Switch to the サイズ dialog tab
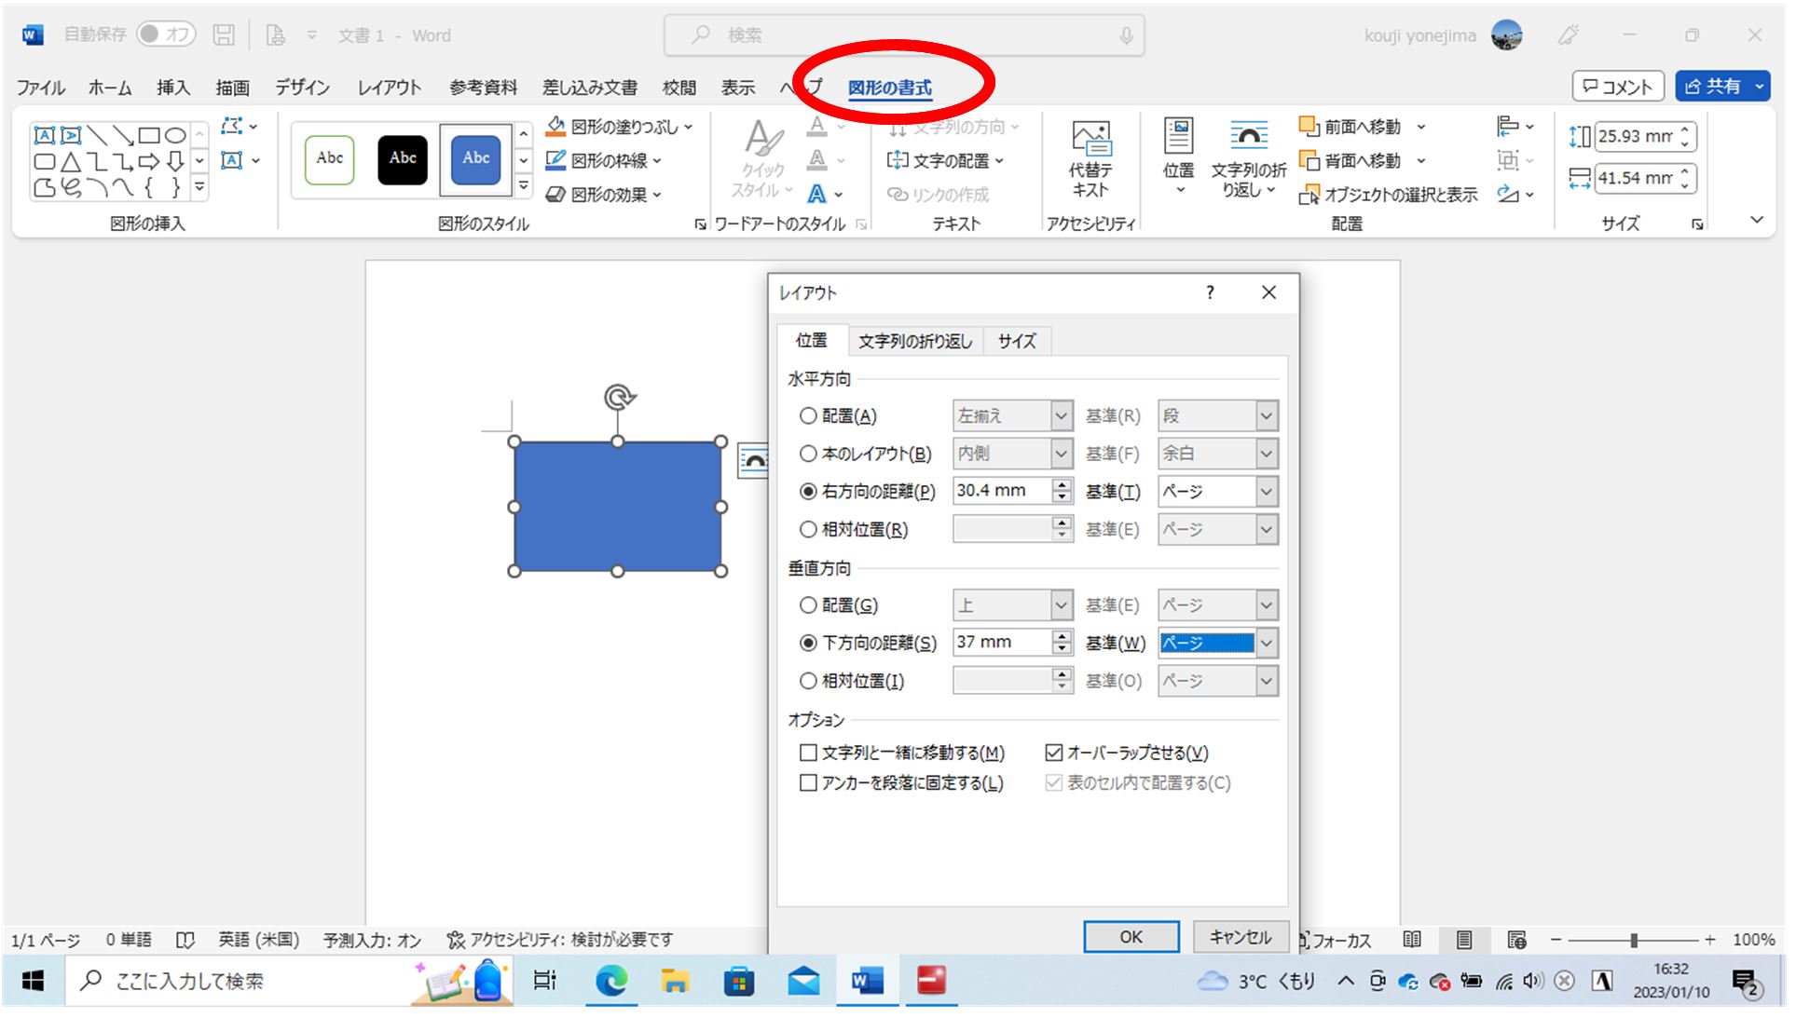Screen dimensions: 1796x1018 tap(1016, 341)
